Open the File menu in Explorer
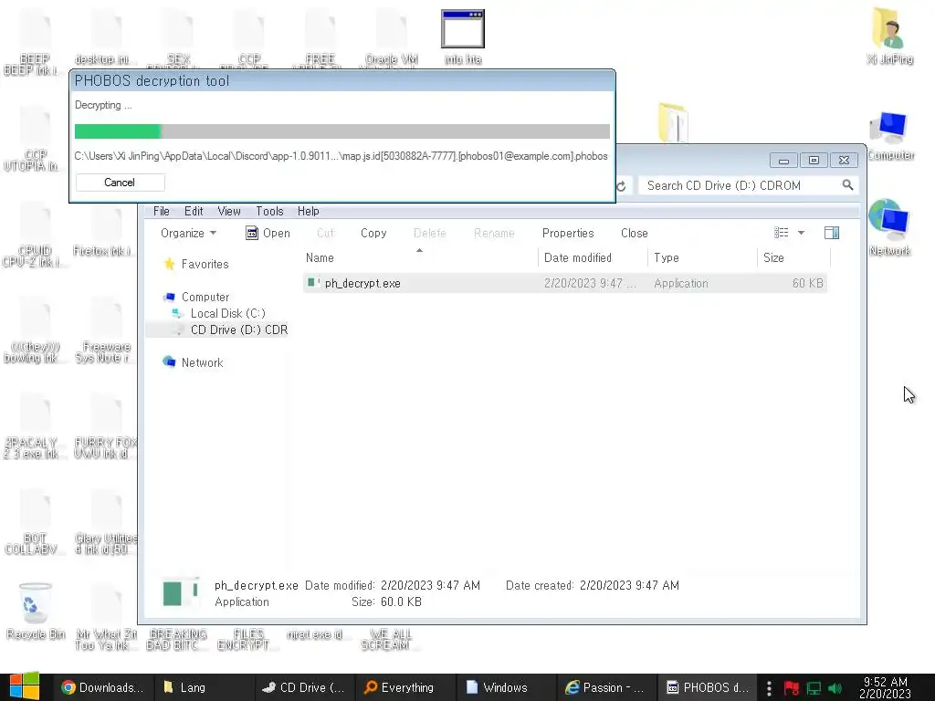 [x=161, y=211]
